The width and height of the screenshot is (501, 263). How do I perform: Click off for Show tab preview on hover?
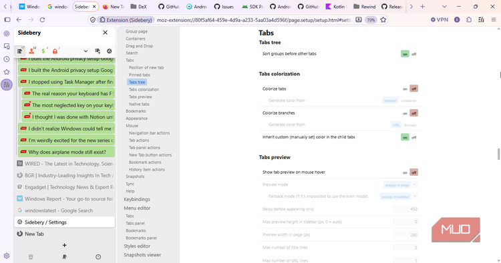tap(413, 172)
